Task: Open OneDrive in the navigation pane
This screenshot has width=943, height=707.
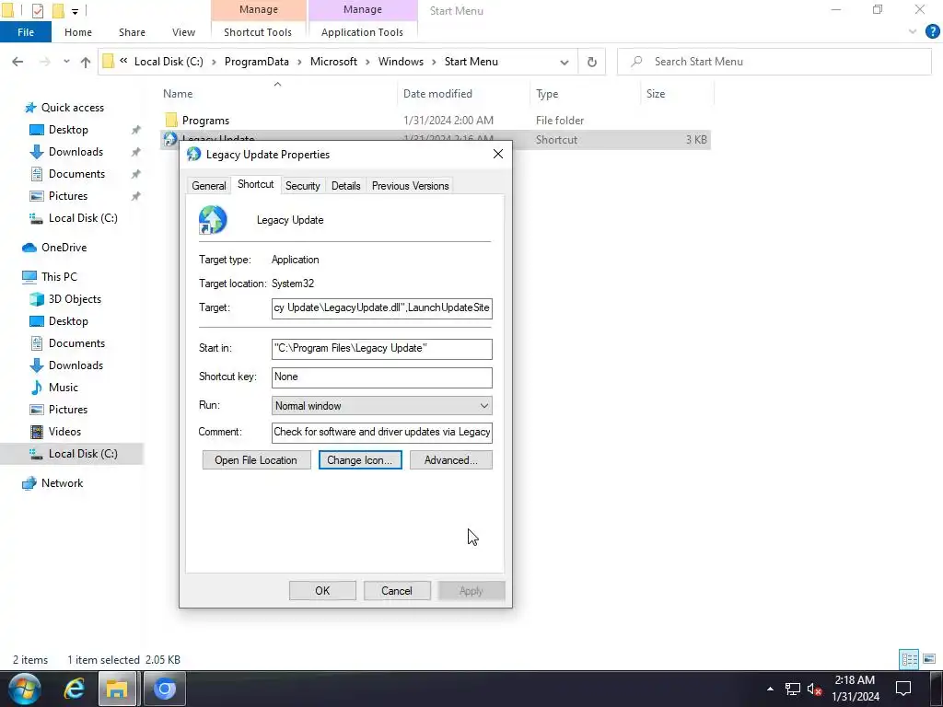Action: (64, 247)
